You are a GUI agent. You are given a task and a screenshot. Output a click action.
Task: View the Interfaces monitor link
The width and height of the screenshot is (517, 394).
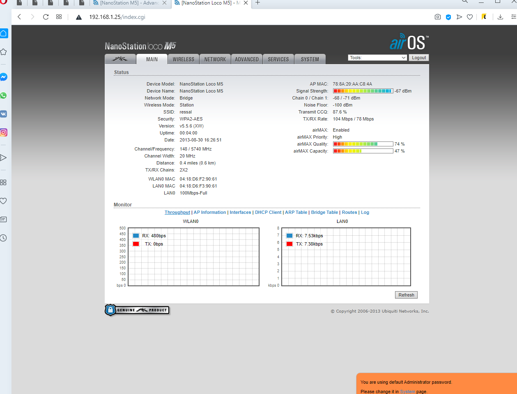pos(240,212)
